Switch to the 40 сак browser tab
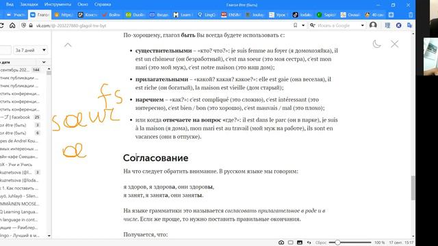Screen dimensions: 438x246 pos(374,15)
